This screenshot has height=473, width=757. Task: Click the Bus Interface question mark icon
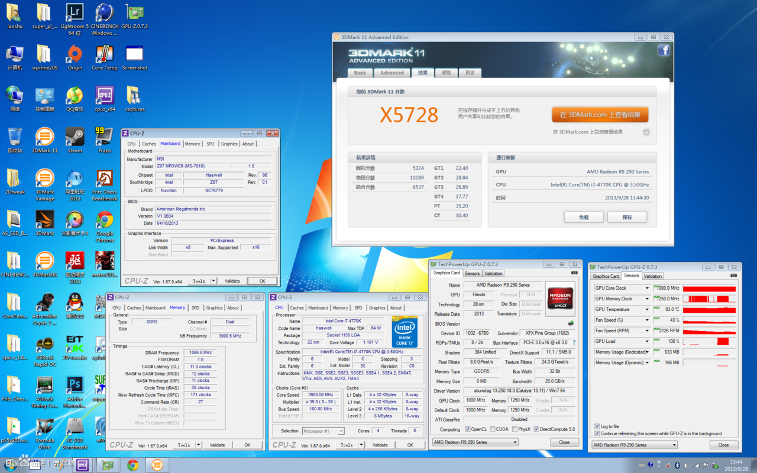pyautogui.click(x=574, y=343)
